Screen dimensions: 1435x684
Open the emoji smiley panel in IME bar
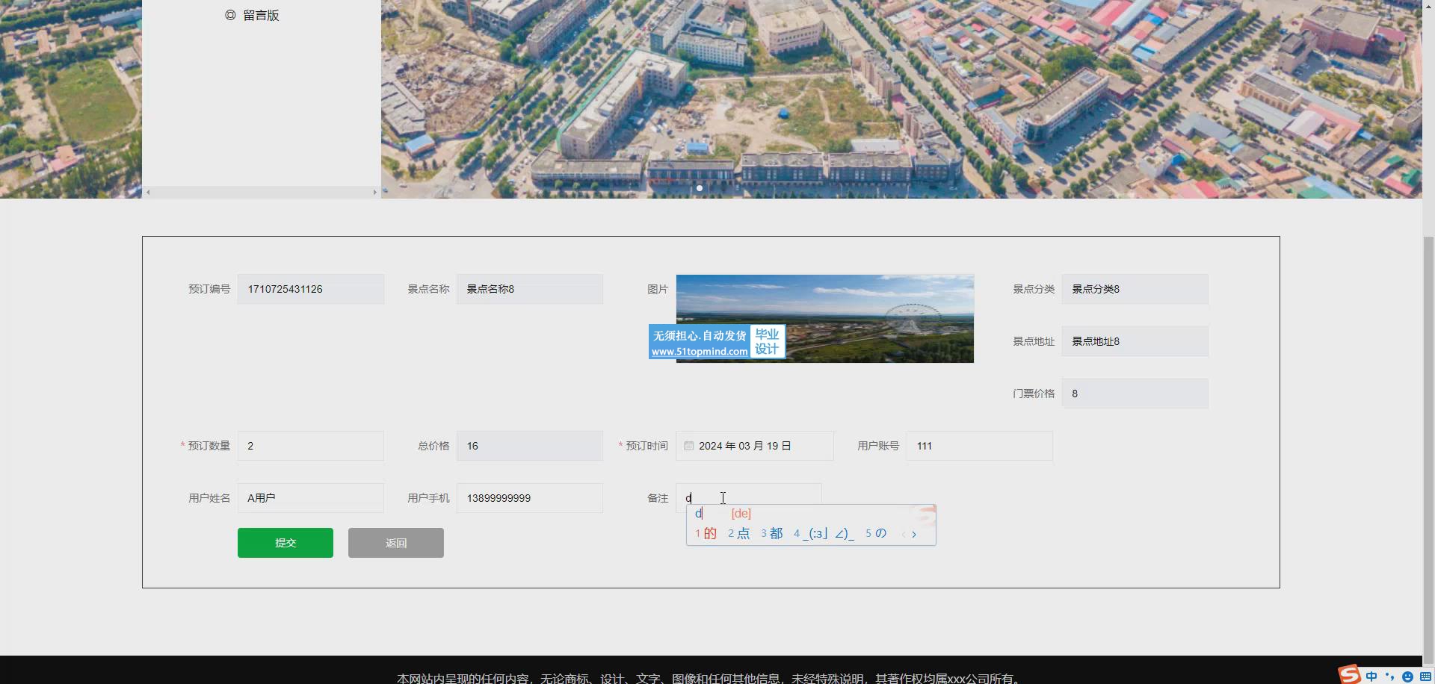point(1407,677)
